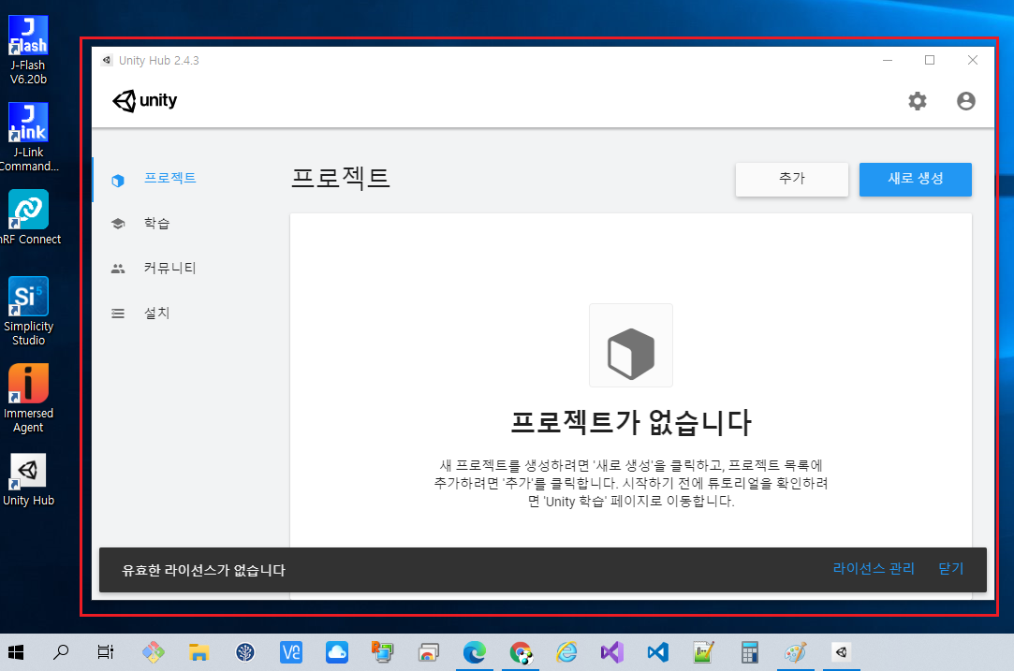Click the Unity Hub title bar icon
Screen dimensions: 1014x671
[x=107, y=60]
